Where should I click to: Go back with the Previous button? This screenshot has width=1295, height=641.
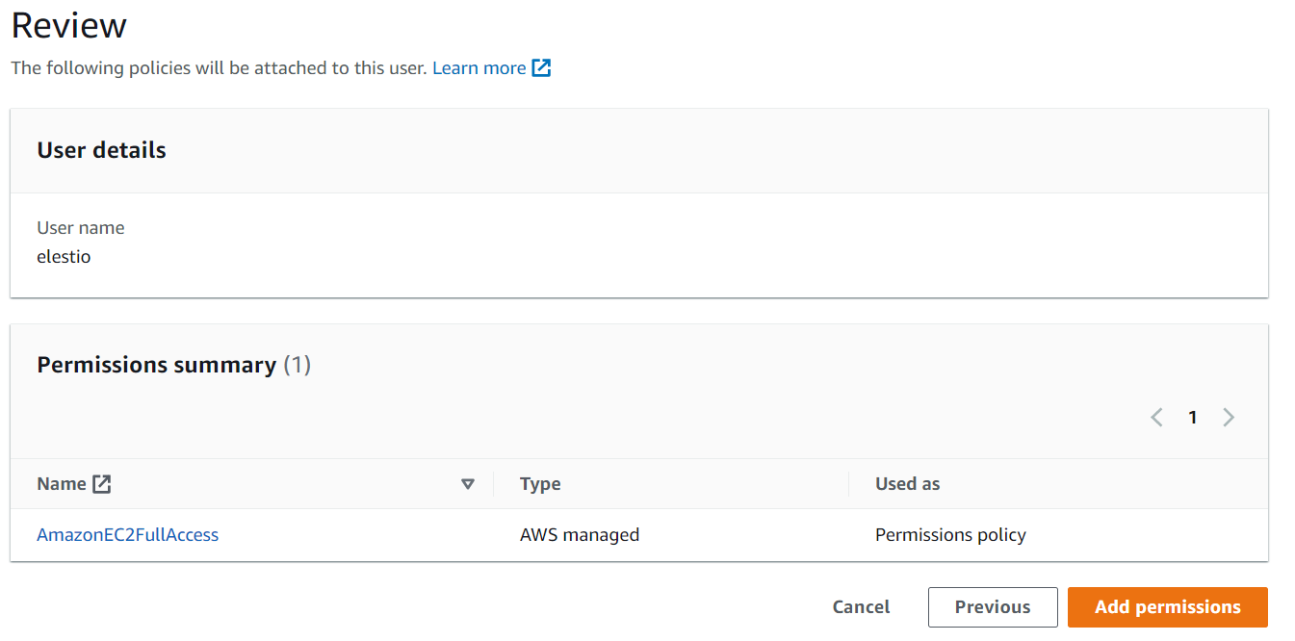(x=993, y=607)
